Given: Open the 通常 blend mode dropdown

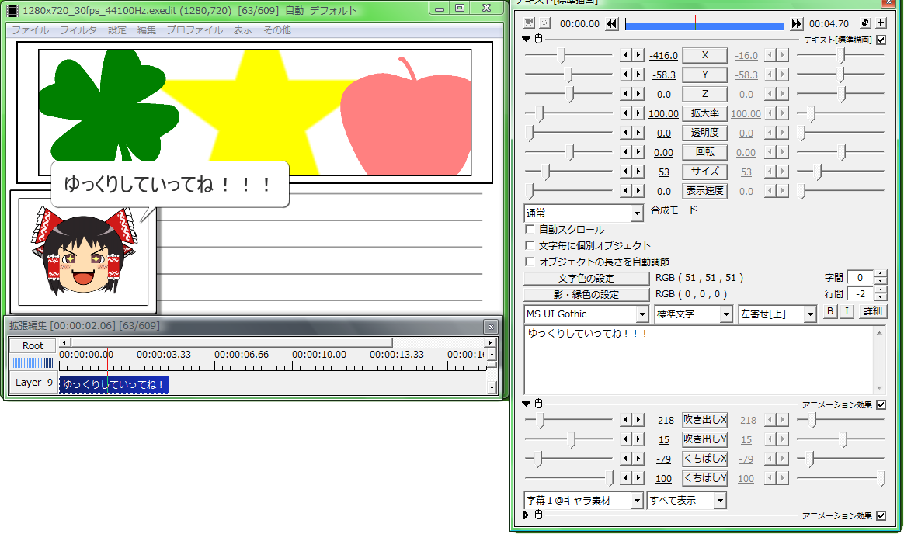Looking at the screenshot, I should (583, 213).
